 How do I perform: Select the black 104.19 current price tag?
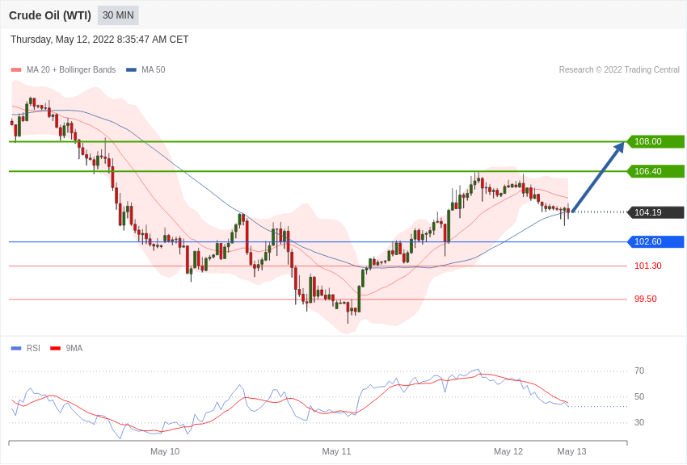[655, 212]
